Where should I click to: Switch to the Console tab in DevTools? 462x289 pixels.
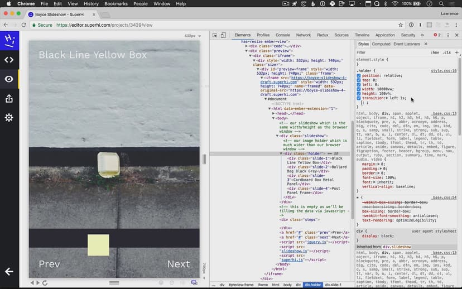tap(282, 35)
